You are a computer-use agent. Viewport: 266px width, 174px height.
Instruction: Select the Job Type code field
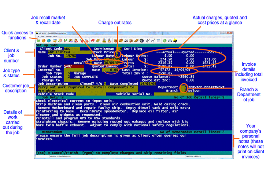(x=69, y=73)
